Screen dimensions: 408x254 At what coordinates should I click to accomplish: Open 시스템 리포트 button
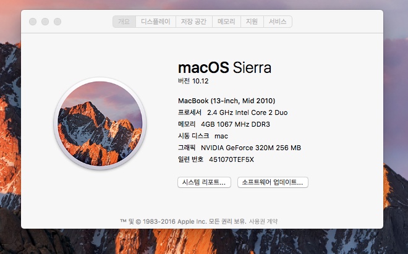(x=204, y=182)
